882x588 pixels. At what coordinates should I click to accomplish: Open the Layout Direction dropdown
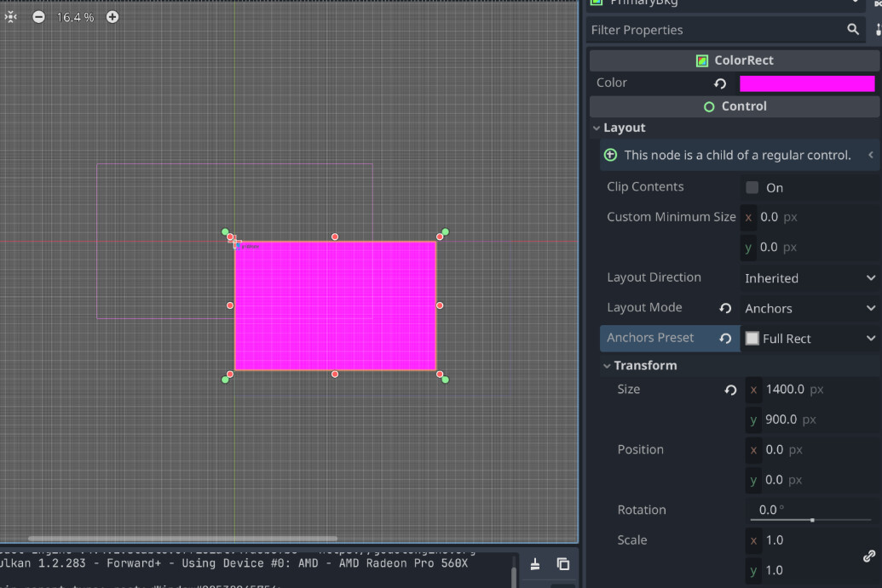point(810,278)
